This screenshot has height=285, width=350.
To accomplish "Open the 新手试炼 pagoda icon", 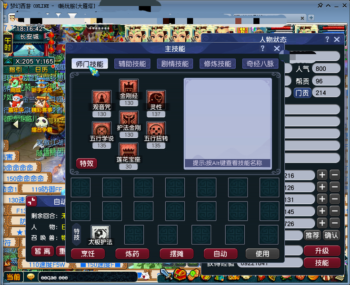I will coord(41,85).
